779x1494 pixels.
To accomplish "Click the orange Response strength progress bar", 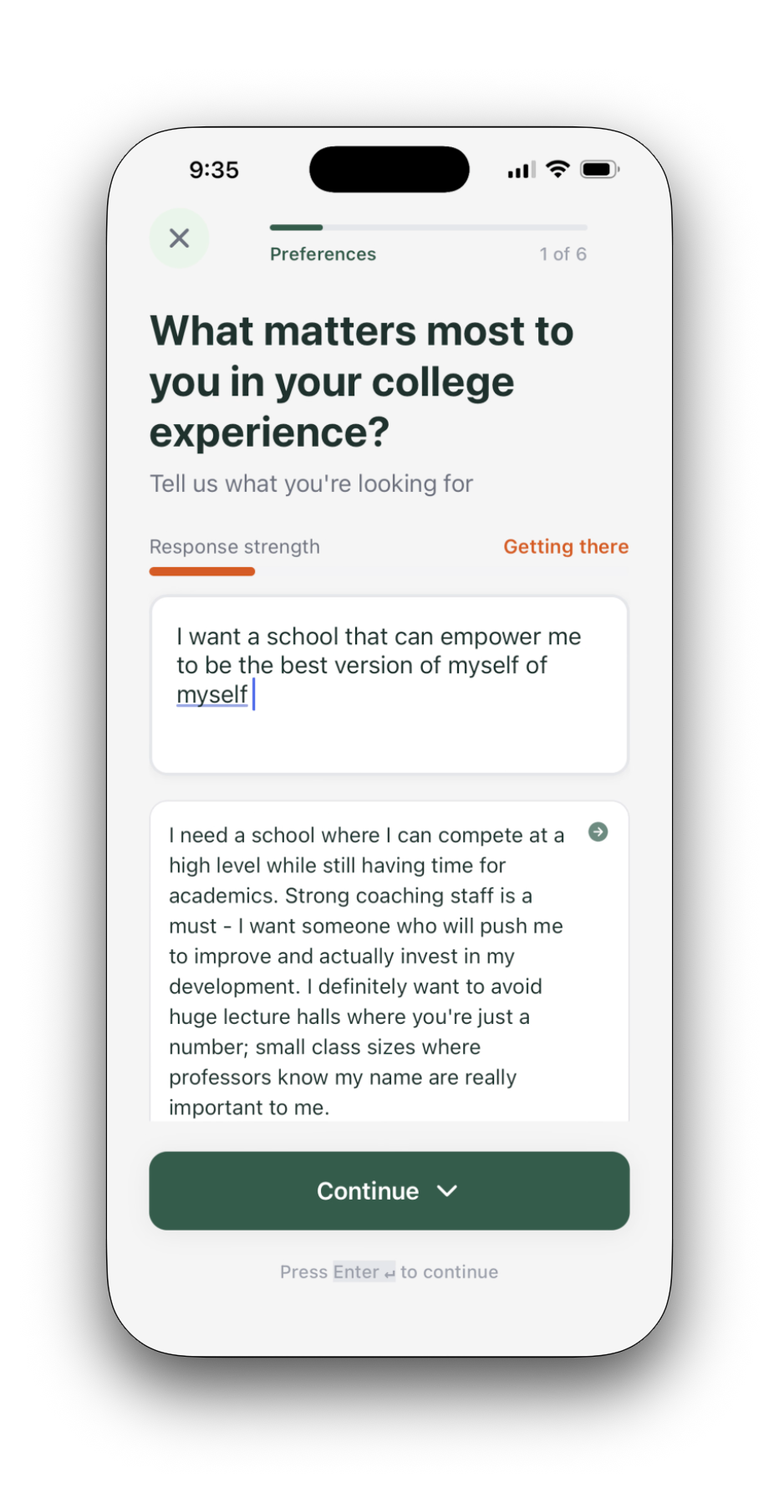I will click(201, 571).
